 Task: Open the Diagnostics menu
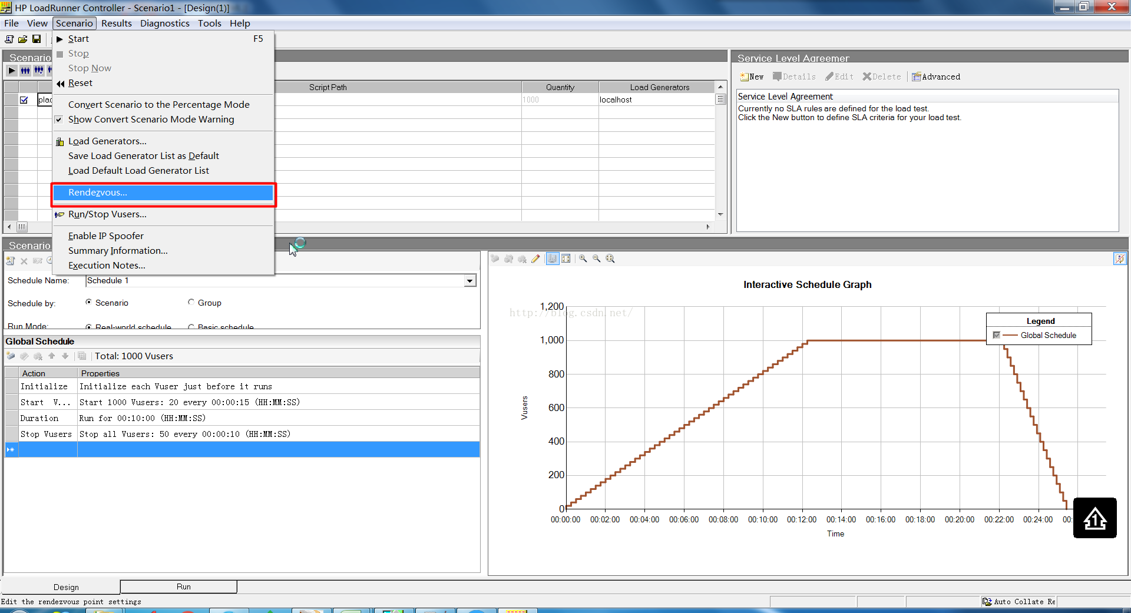tap(165, 24)
